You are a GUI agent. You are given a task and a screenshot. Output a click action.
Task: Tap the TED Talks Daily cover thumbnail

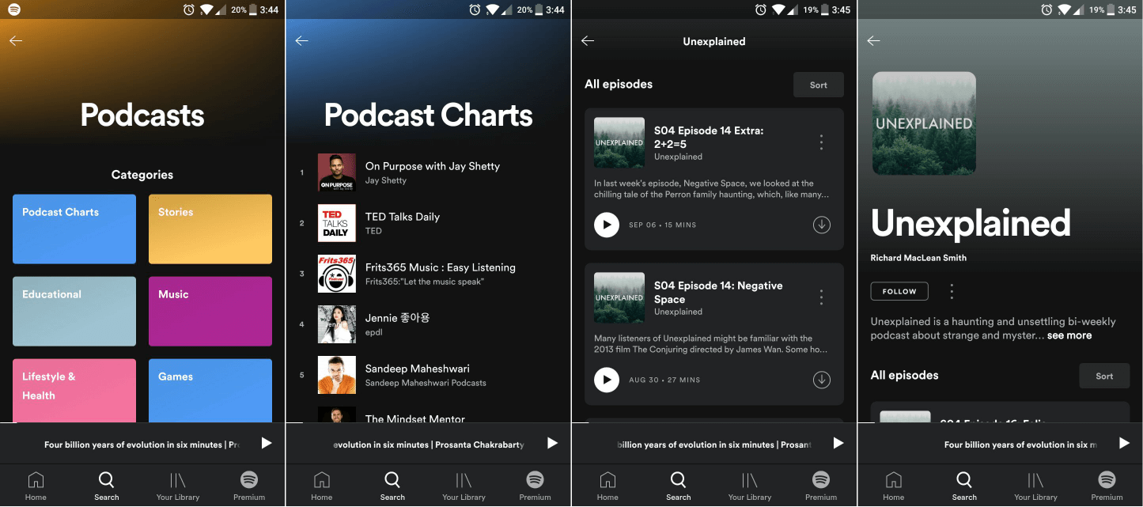pyautogui.click(x=337, y=223)
